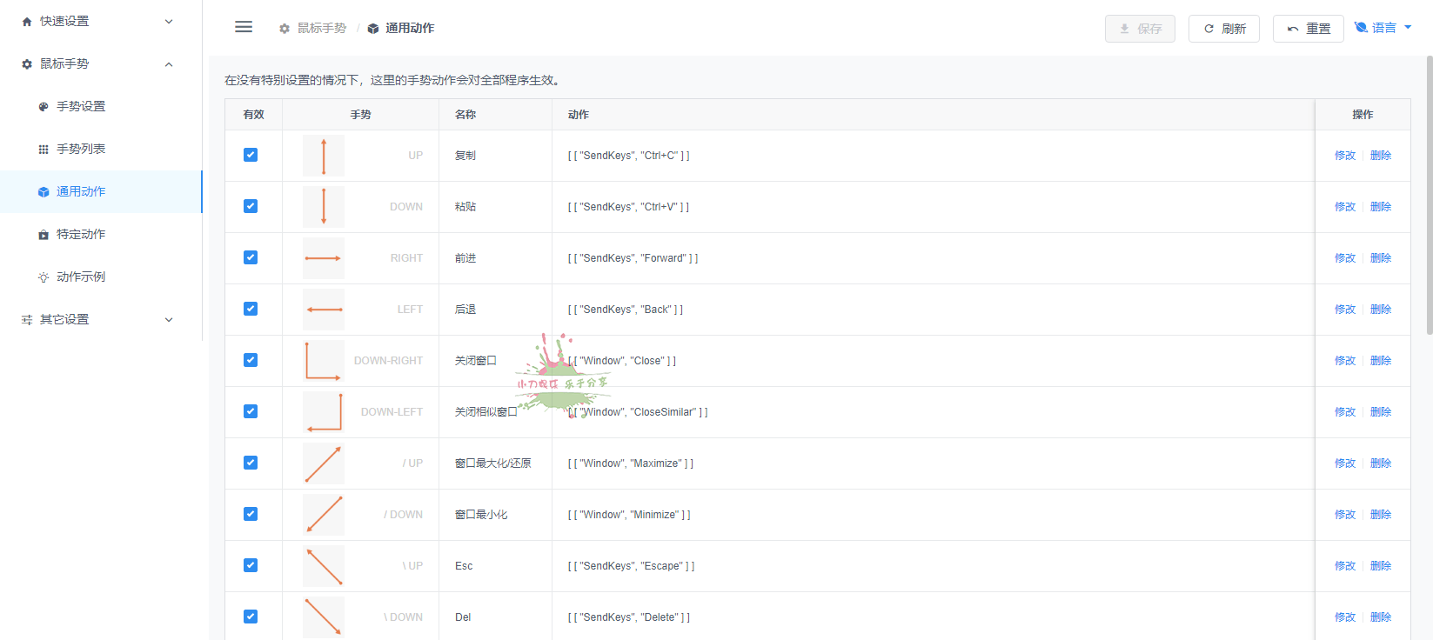Click the 刷新 refresh button
Image resolution: width=1433 pixels, height=640 pixels.
pyautogui.click(x=1224, y=29)
